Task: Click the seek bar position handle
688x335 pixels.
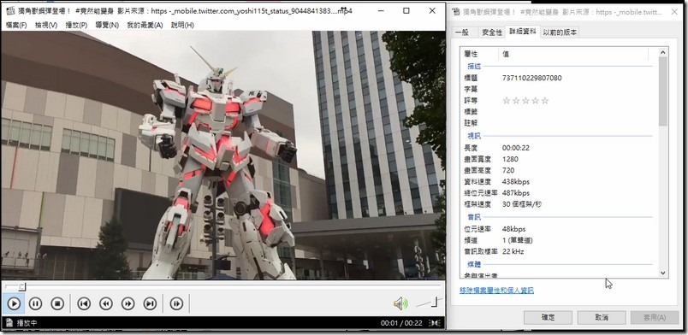Action: (22, 287)
